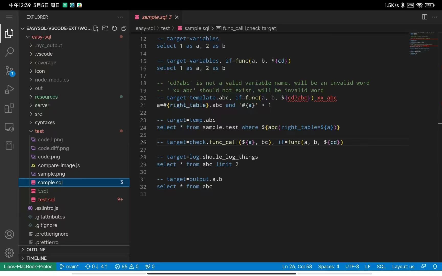The image size is (442, 276).
Task: Open the Extensions view
Action: (9, 108)
